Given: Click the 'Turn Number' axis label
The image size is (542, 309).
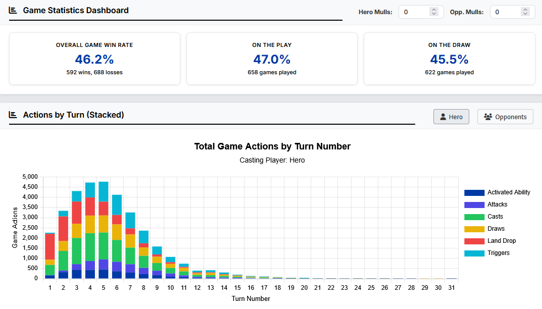Looking at the screenshot, I should 251,298.
